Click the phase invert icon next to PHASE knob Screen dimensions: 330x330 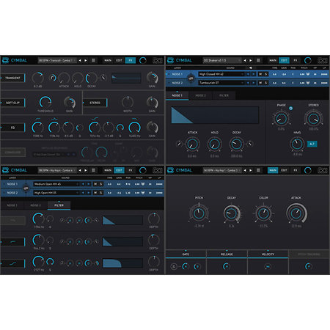pos(290,108)
